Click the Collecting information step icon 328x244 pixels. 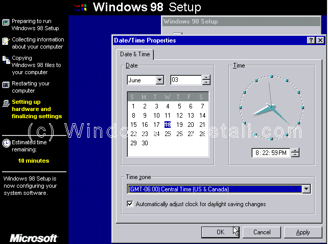(6, 41)
